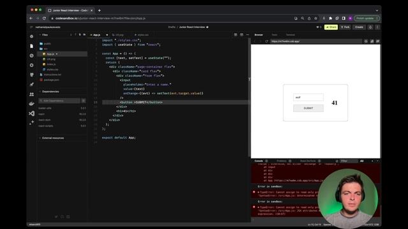Open package.json in the file tree
408x229 pixels.
pyautogui.click(x=51, y=80)
